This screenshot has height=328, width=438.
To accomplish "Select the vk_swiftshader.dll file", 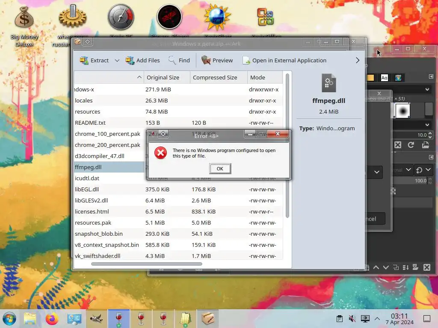I will tap(178, 256).
